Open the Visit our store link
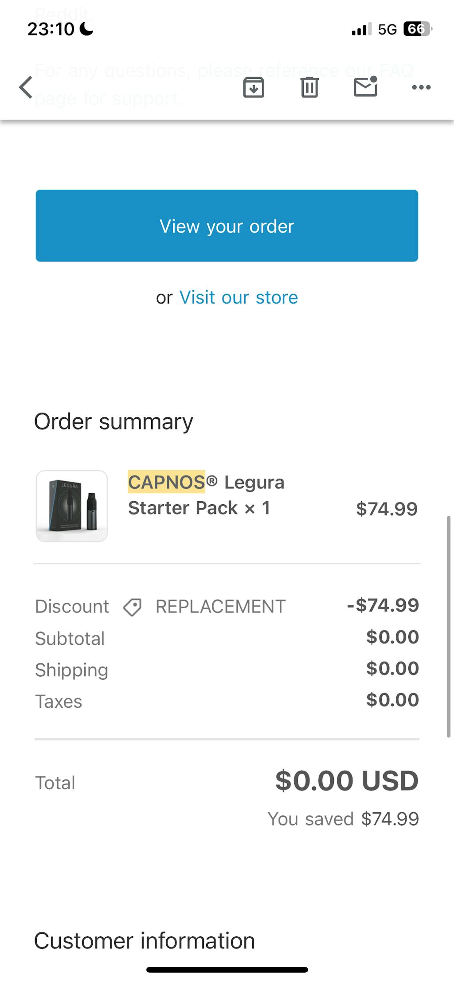 click(238, 297)
